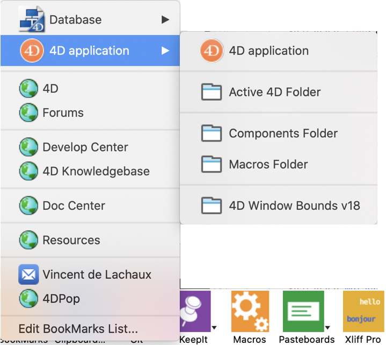386x345 pixels.
Task: Click the Pasteboards label in the toolbar
Action: tap(307, 339)
